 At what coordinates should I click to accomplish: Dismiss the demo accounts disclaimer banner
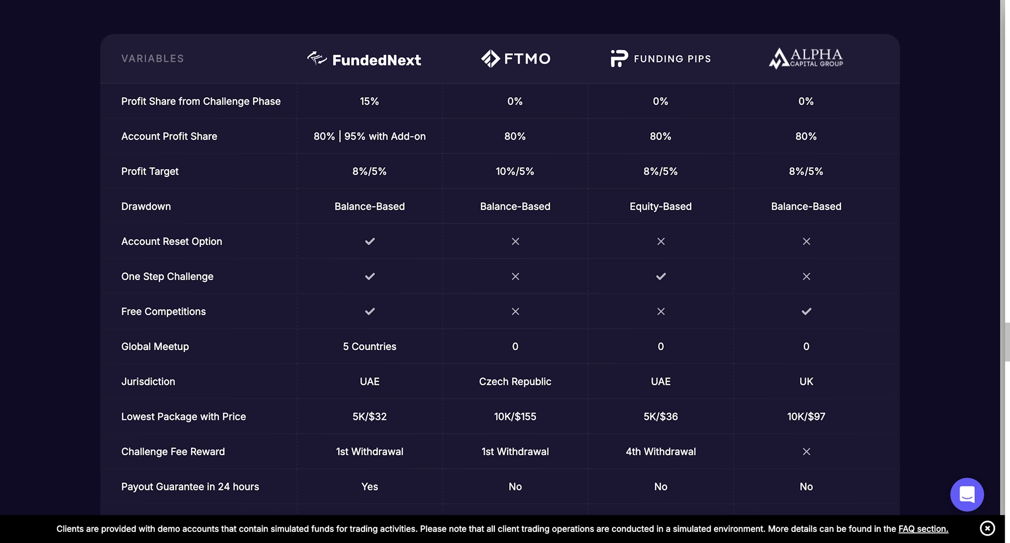pyautogui.click(x=987, y=528)
